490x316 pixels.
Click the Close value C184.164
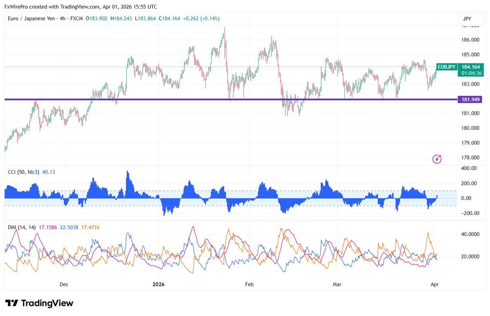tap(169, 18)
